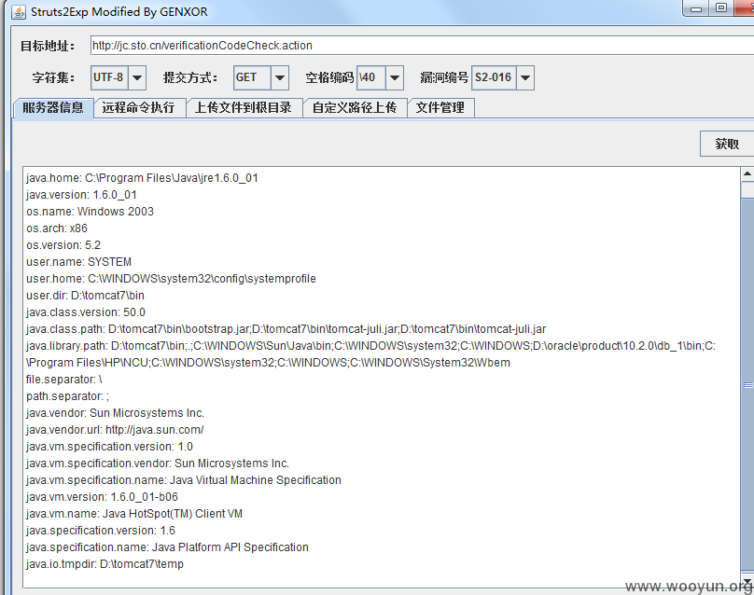Click the java.home output line
This screenshot has width=754, height=595.
(142, 178)
